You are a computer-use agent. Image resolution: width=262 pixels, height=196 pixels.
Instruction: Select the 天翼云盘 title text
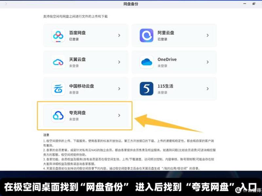click(77, 59)
